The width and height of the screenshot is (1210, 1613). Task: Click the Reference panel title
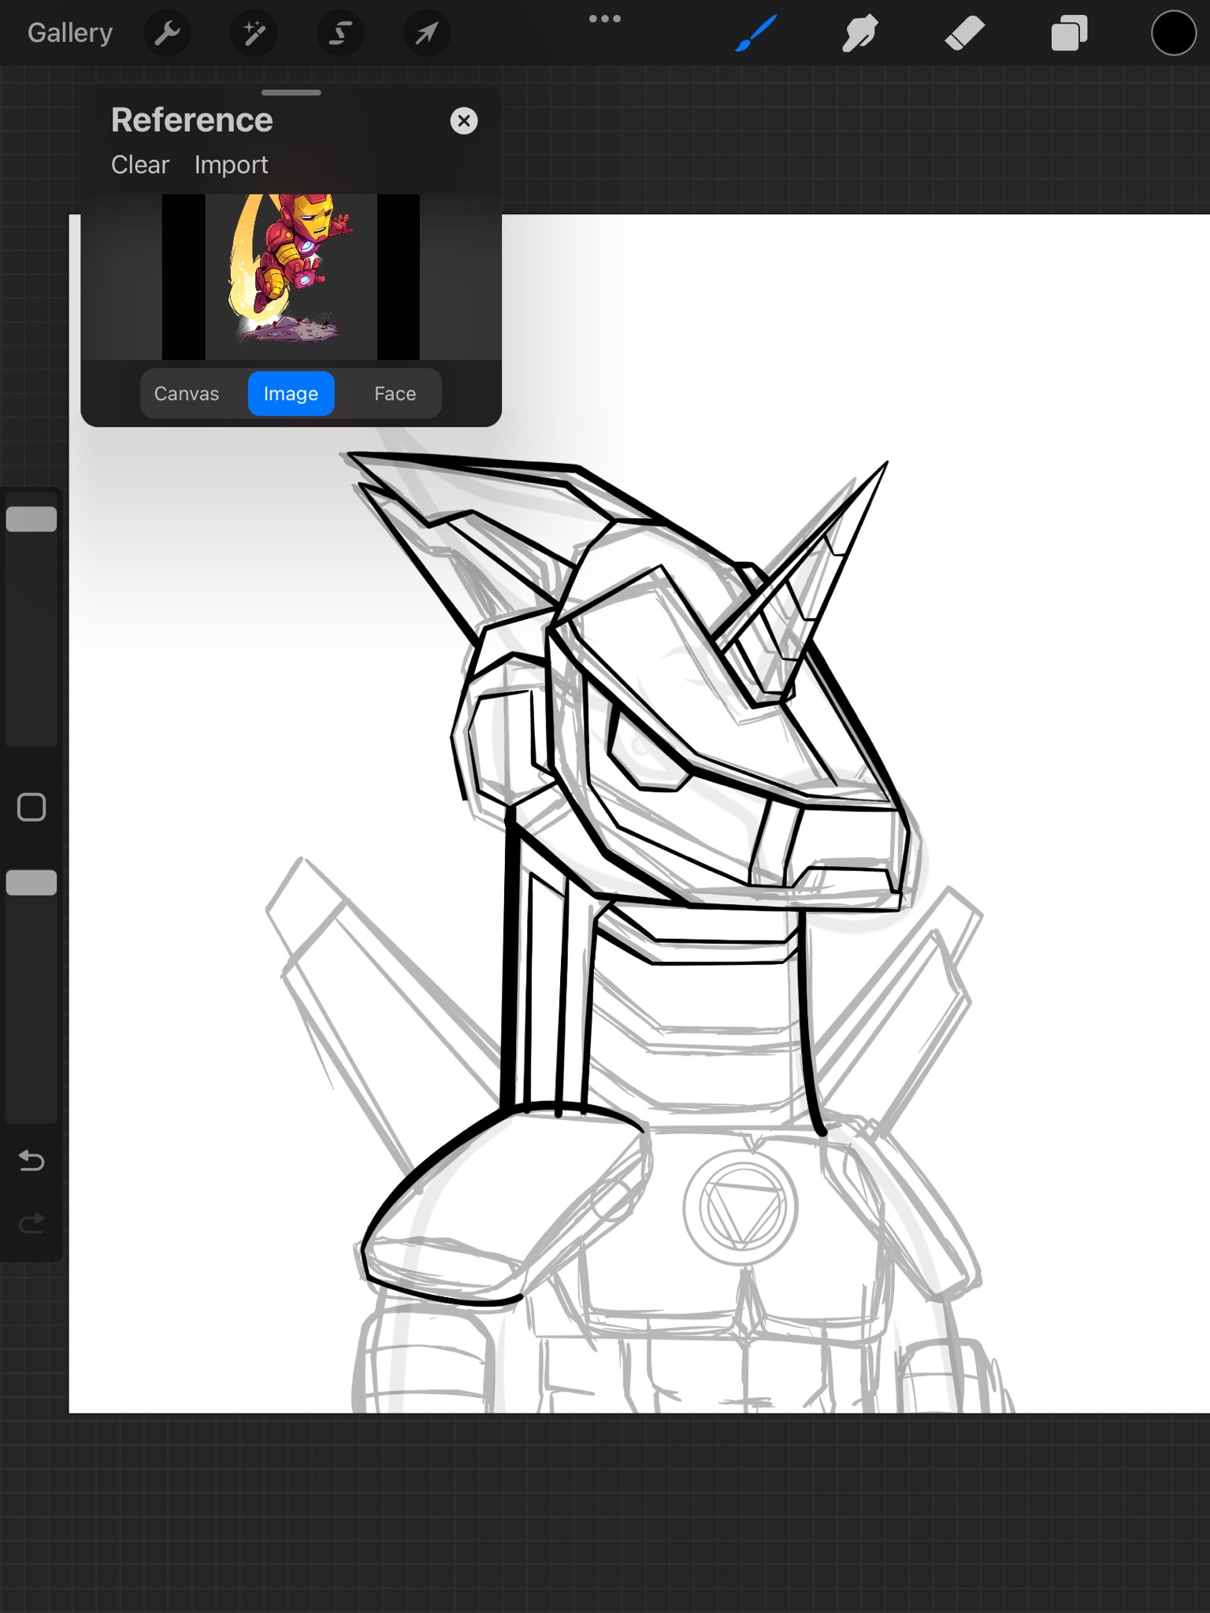point(192,120)
